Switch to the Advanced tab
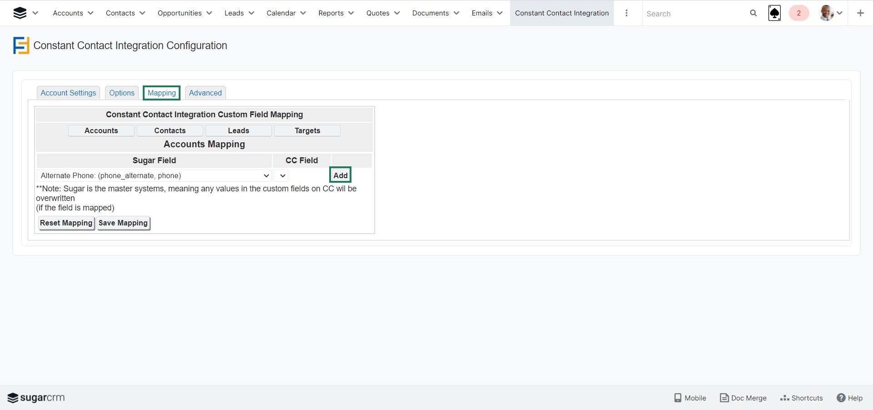The height and width of the screenshot is (410, 873). (205, 93)
